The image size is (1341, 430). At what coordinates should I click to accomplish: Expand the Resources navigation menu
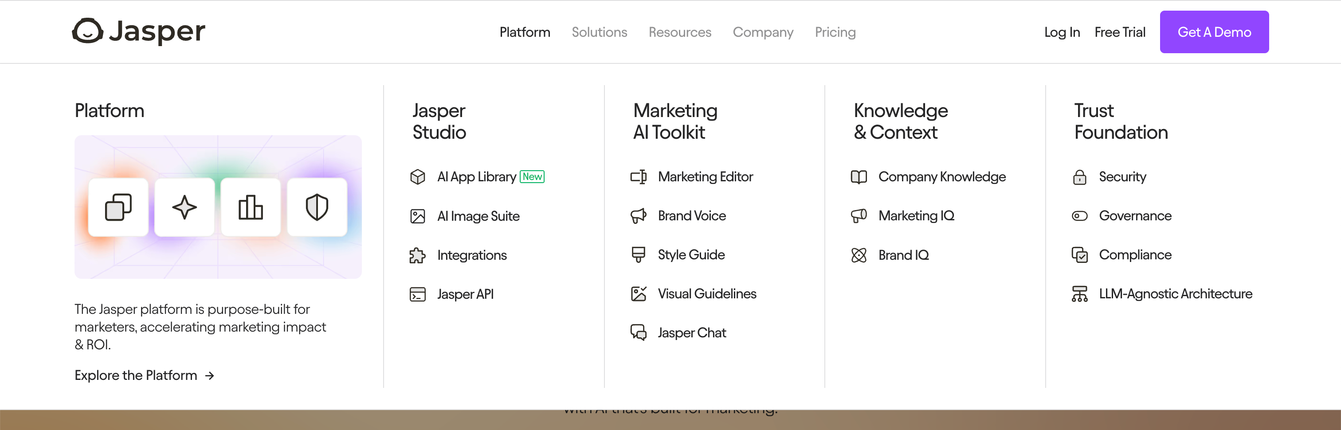pos(679,32)
